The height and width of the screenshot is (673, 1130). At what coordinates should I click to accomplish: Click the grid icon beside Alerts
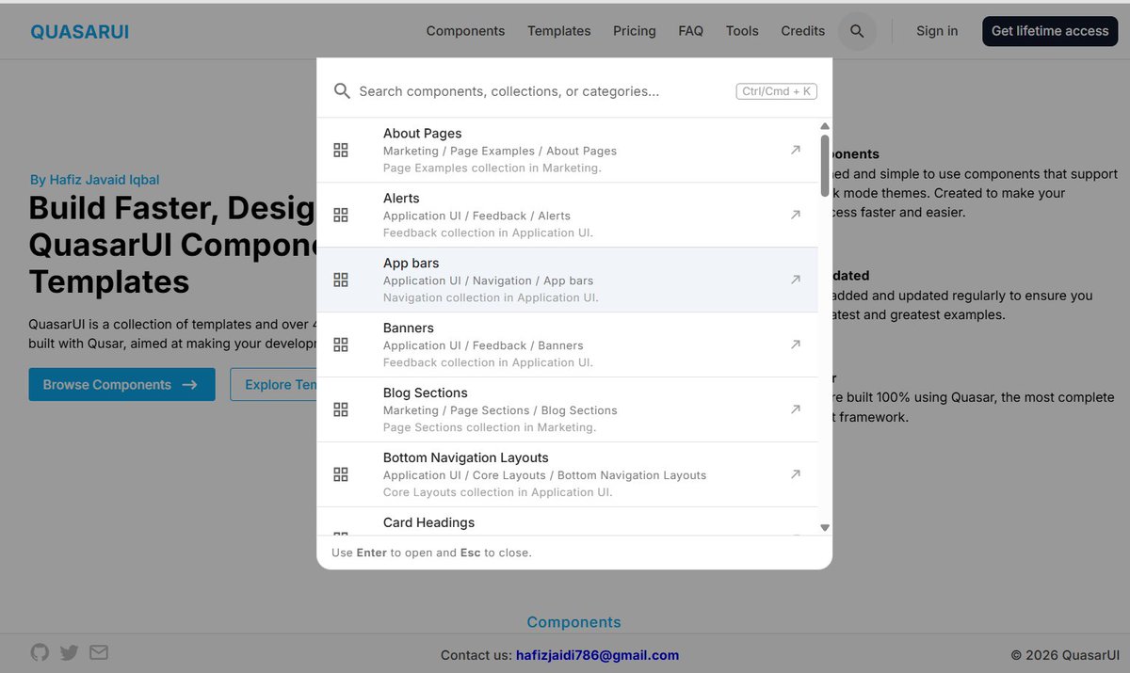[x=341, y=215]
